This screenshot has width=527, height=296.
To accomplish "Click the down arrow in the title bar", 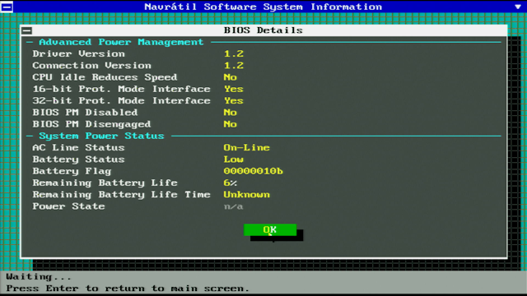I will pyautogui.click(x=518, y=7).
